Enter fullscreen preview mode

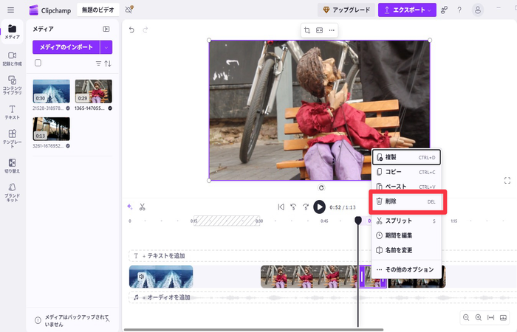[x=507, y=180]
